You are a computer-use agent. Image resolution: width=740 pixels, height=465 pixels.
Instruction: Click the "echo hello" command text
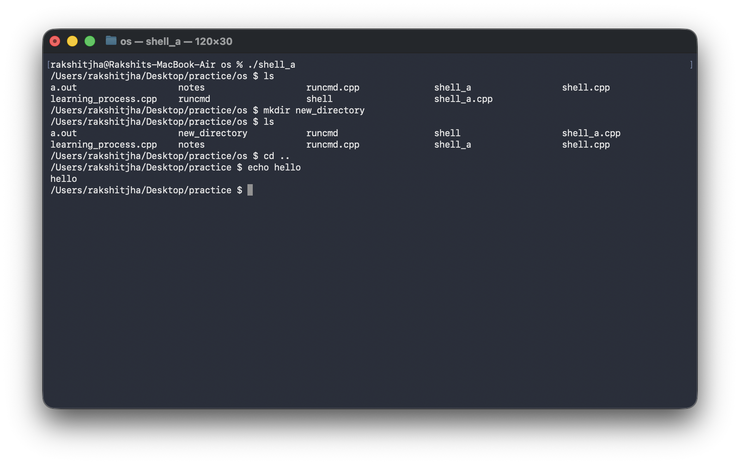pyautogui.click(x=274, y=167)
